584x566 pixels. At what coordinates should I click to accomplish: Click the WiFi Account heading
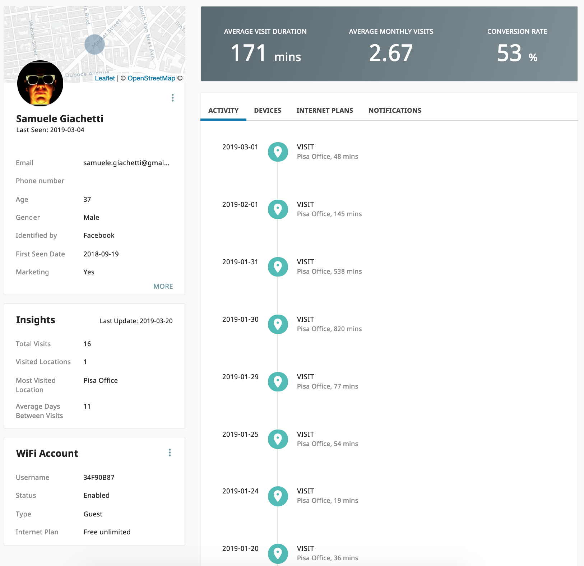[x=47, y=453]
